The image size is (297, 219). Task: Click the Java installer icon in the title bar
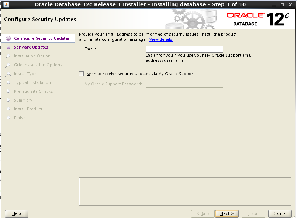[x=6, y=4]
